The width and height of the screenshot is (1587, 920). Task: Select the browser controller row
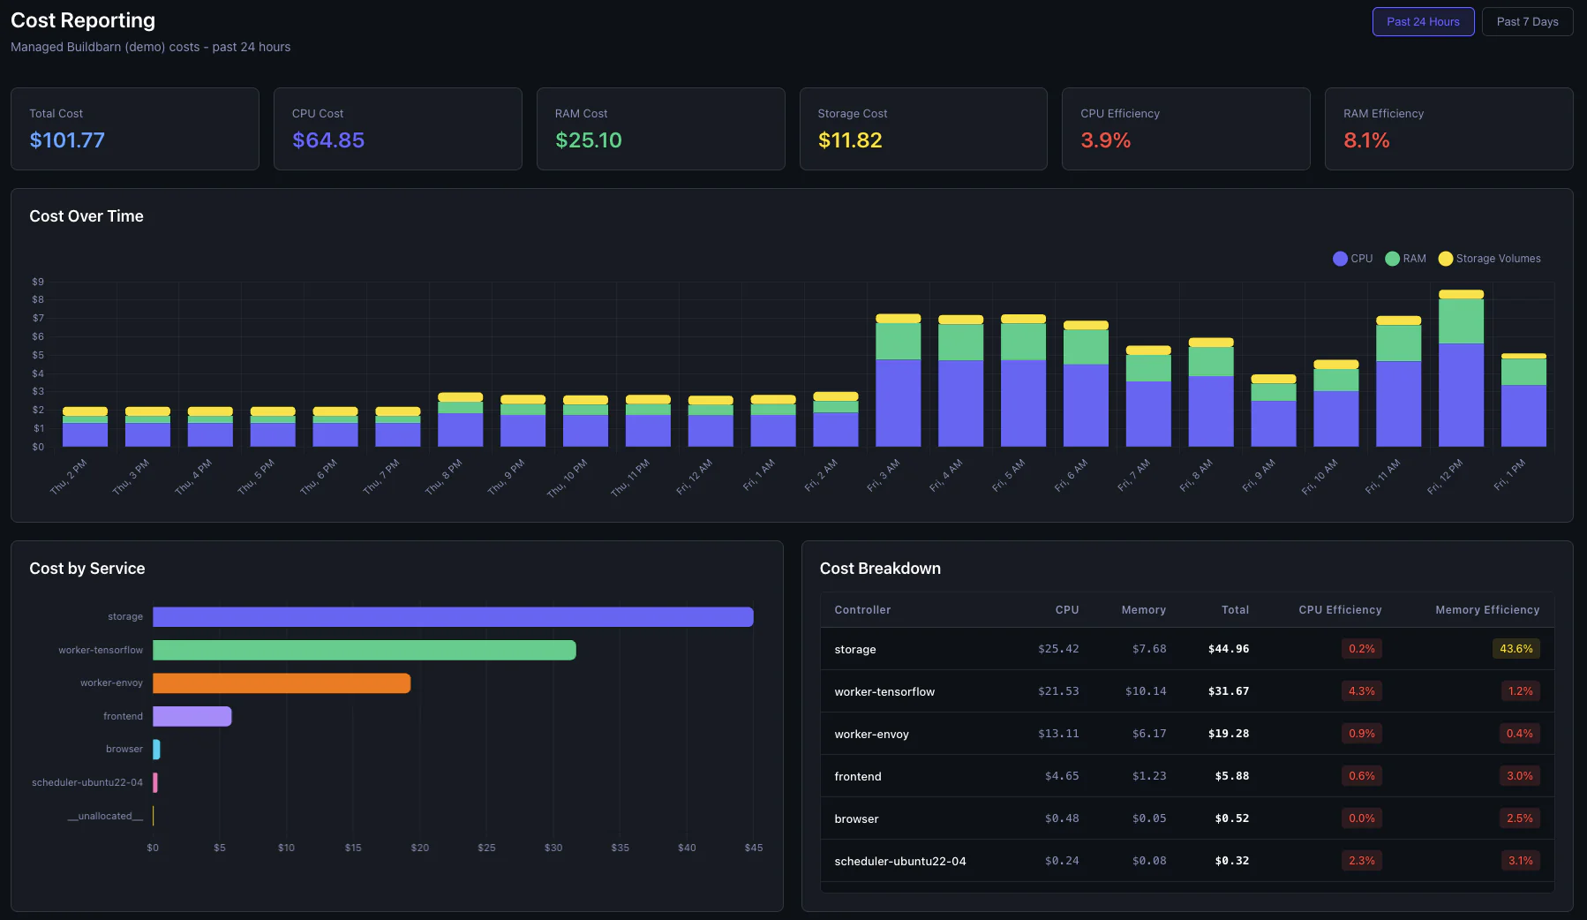tap(1187, 818)
